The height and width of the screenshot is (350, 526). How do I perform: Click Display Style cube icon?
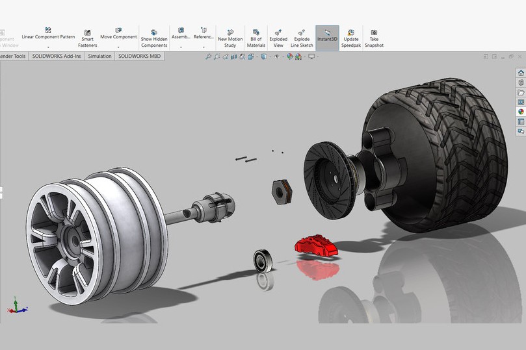(x=264, y=56)
